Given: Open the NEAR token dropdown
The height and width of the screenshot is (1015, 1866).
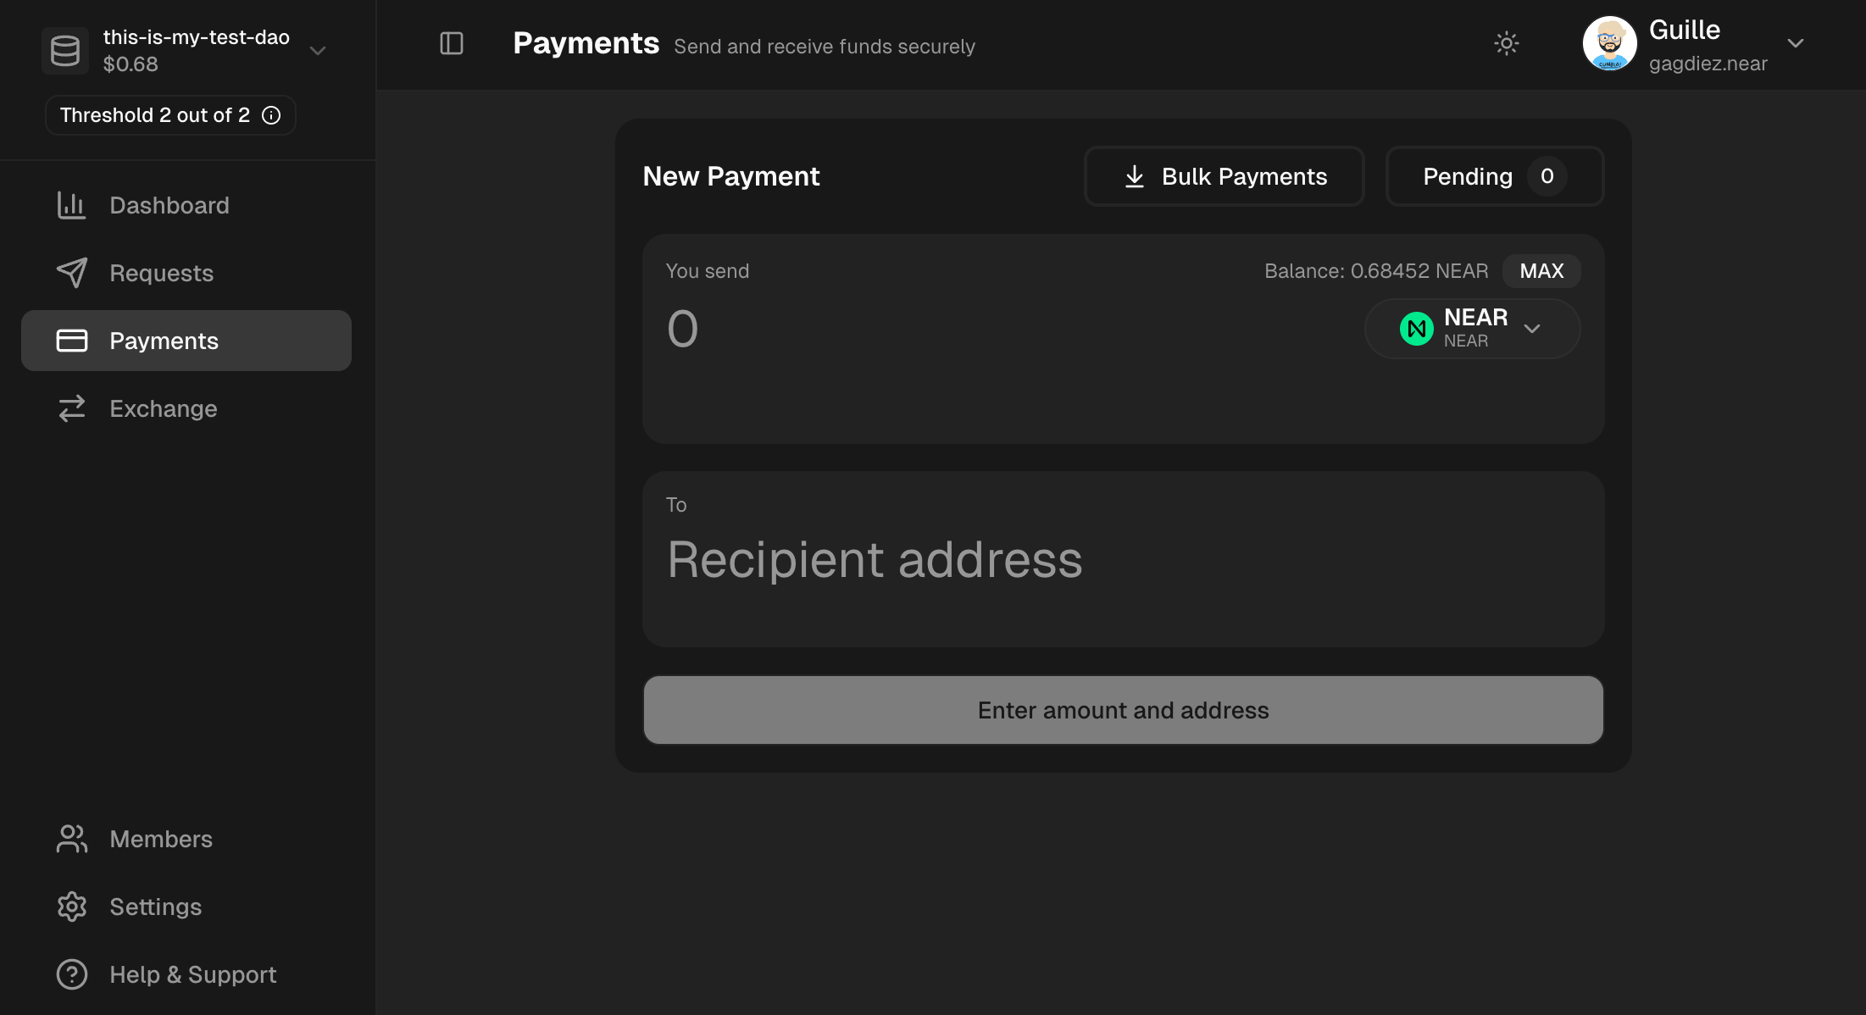Looking at the screenshot, I should (1532, 329).
